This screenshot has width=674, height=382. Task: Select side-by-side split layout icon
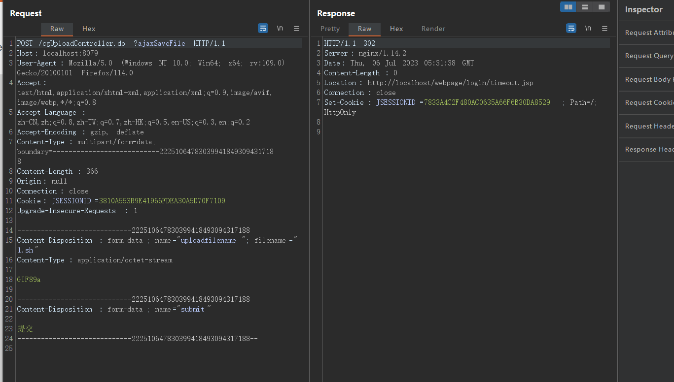(568, 7)
